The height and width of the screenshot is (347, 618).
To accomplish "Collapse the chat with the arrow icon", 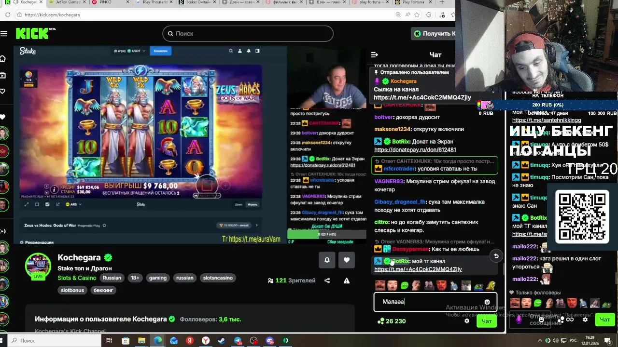I will pos(374,55).
